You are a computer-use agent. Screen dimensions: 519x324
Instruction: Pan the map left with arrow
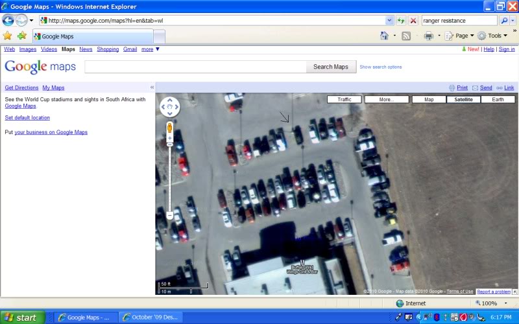(x=163, y=107)
